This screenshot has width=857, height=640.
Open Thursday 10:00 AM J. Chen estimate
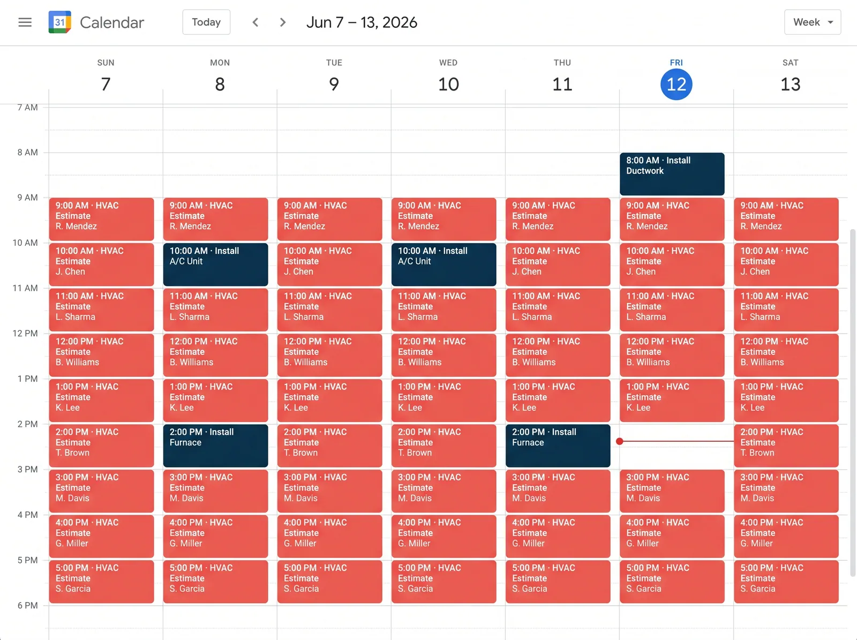558,265
